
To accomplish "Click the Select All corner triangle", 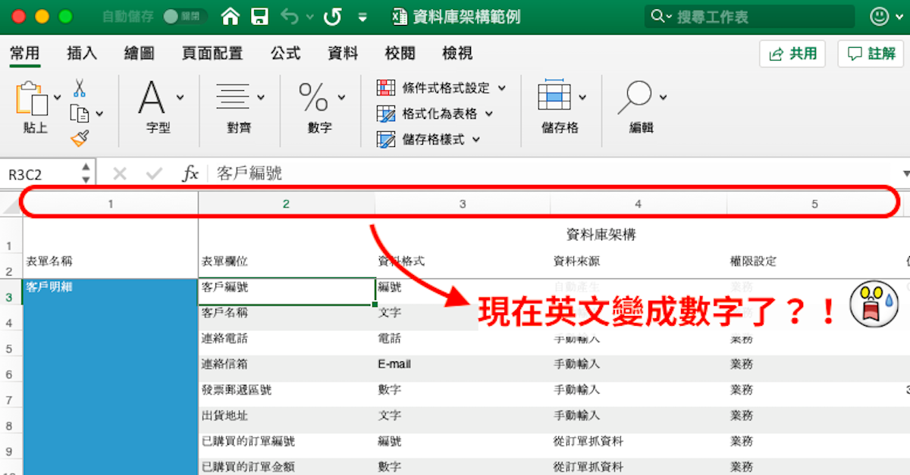I will coord(11,204).
